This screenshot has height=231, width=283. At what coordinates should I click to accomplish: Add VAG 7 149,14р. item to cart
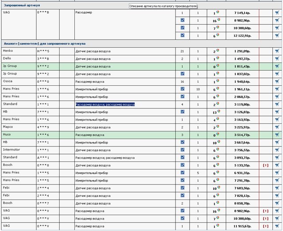click(277, 13)
